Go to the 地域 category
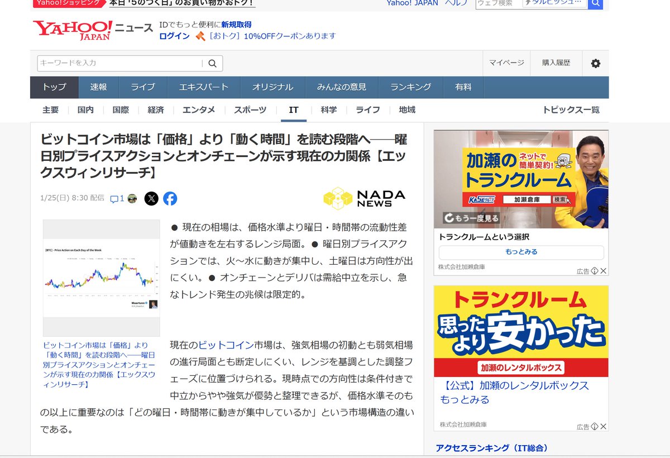 [x=407, y=110]
